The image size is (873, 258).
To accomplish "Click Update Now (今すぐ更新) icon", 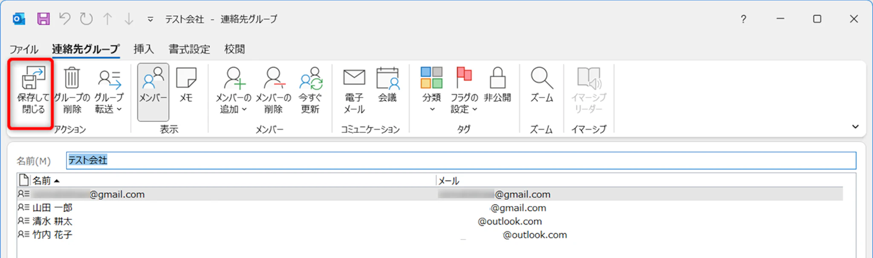I will [310, 90].
